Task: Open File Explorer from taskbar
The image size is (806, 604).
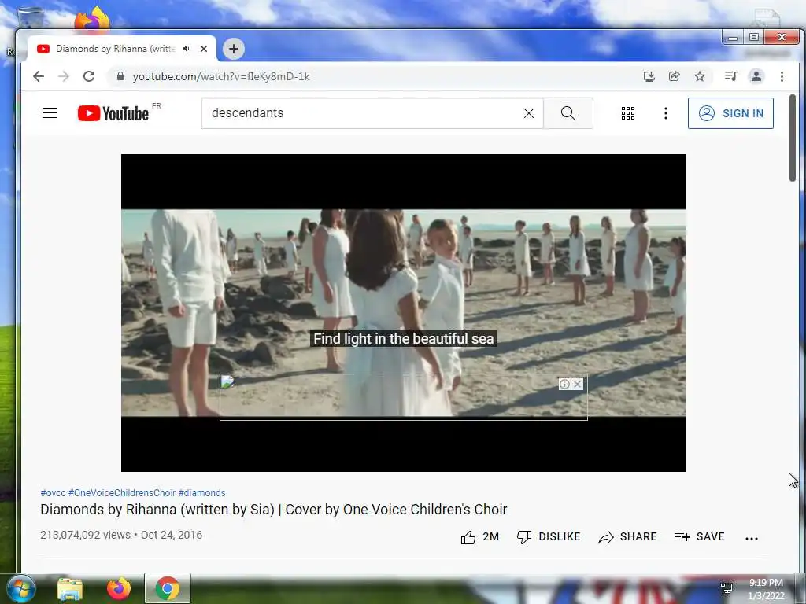Action: (x=70, y=588)
